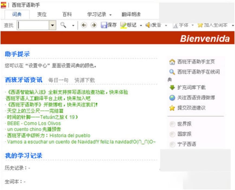235x190 pixels.
Task: Click the magnifier search icon in toolbar
Action: point(63,25)
